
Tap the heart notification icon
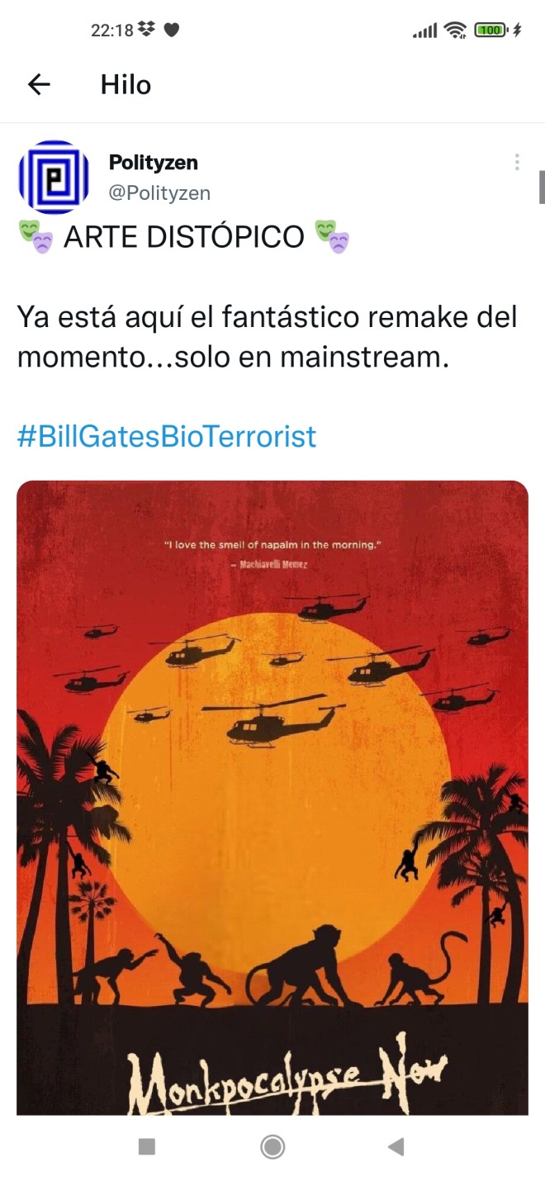pos(172,31)
